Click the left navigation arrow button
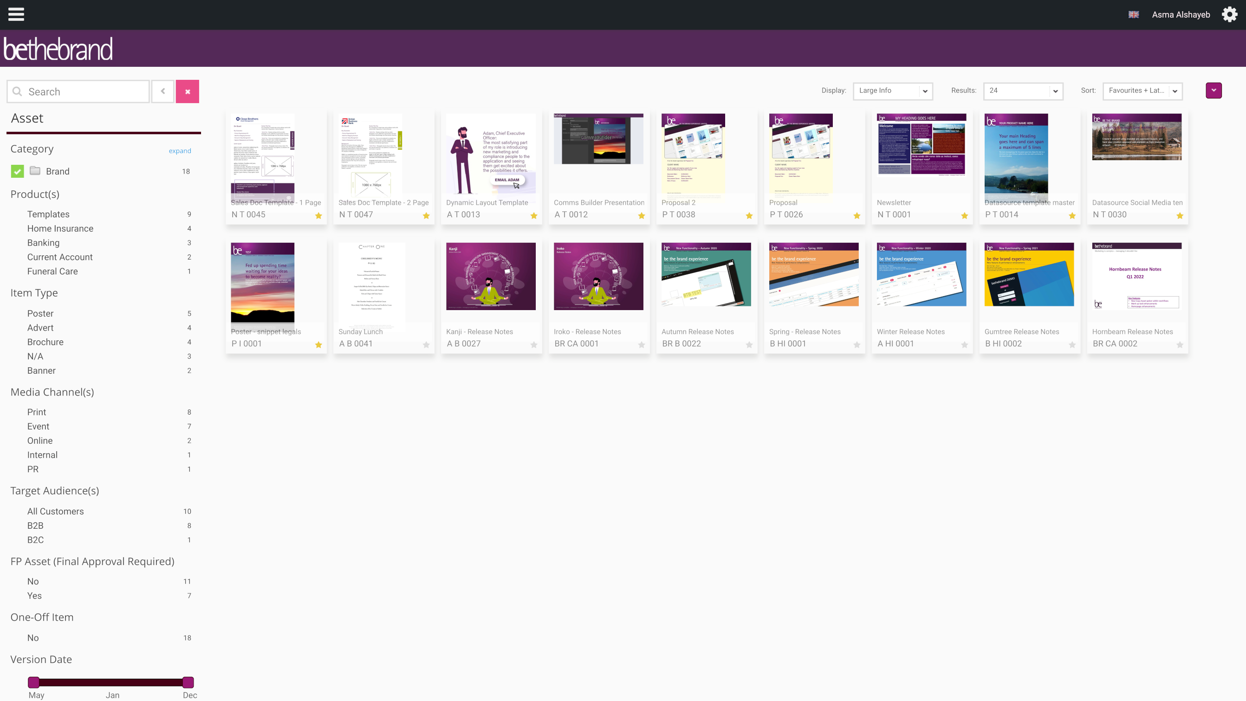 point(162,91)
